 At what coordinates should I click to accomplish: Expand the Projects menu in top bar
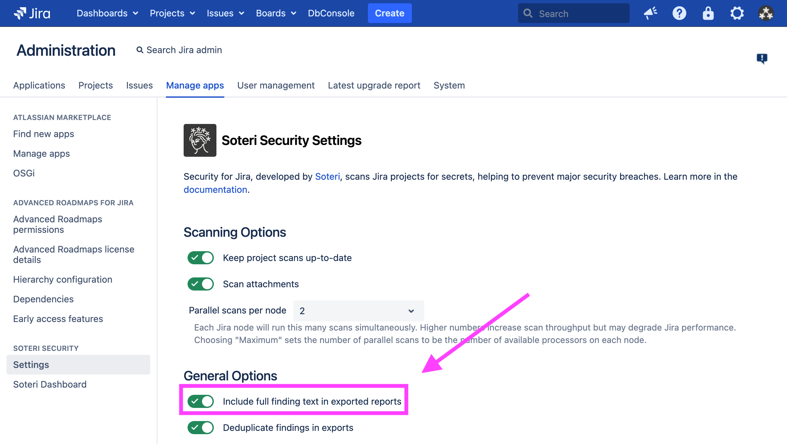click(x=172, y=13)
